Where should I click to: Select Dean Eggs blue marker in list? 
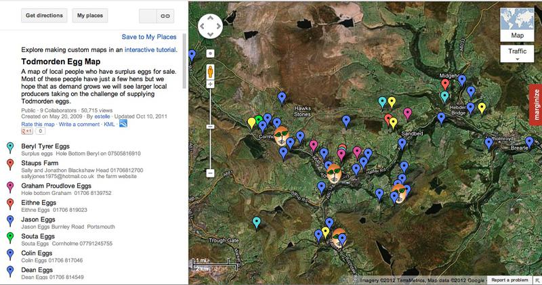coord(10,271)
